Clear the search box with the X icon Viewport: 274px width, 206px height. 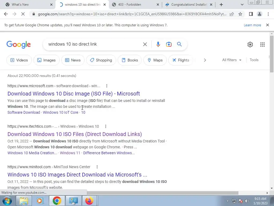pyautogui.click(x=145, y=44)
